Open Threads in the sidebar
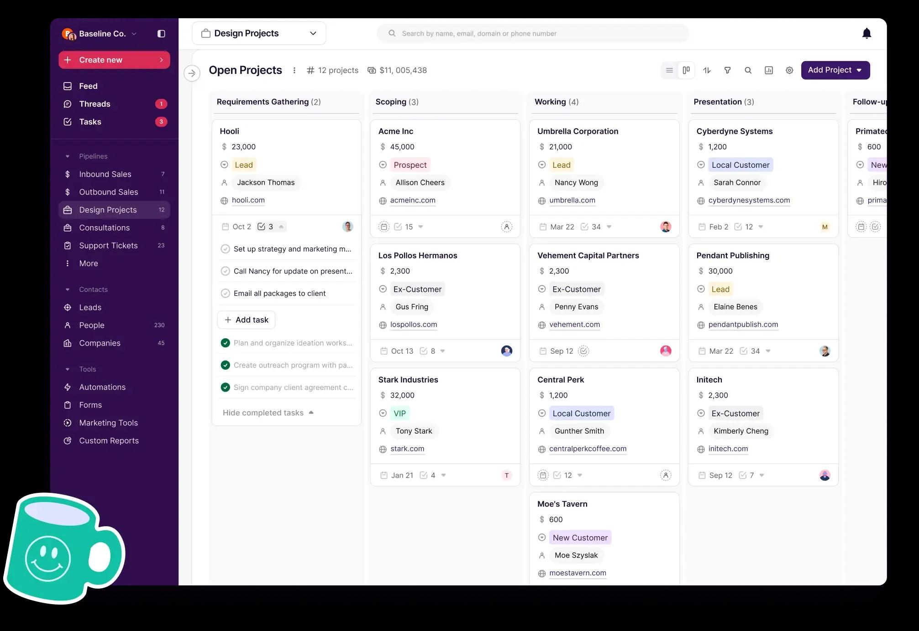Viewport: 919px width, 631px height. [x=95, y=104]
